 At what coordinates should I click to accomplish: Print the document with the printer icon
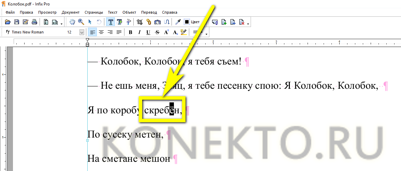[34, 22]
